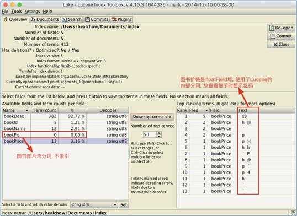This screenshot has width=297, height=216.
Task: Sort fields by Name column header
Action: pos(16,110)
